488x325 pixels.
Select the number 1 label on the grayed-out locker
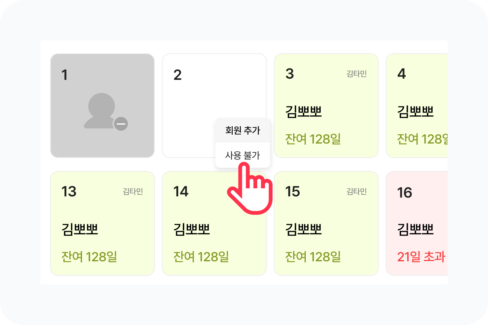[65, 75]
